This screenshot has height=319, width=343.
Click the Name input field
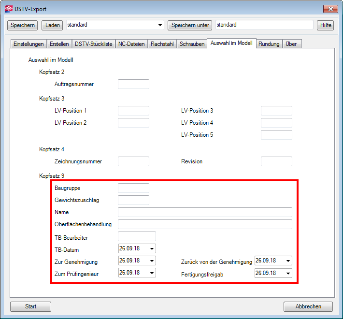pos(205,212)
